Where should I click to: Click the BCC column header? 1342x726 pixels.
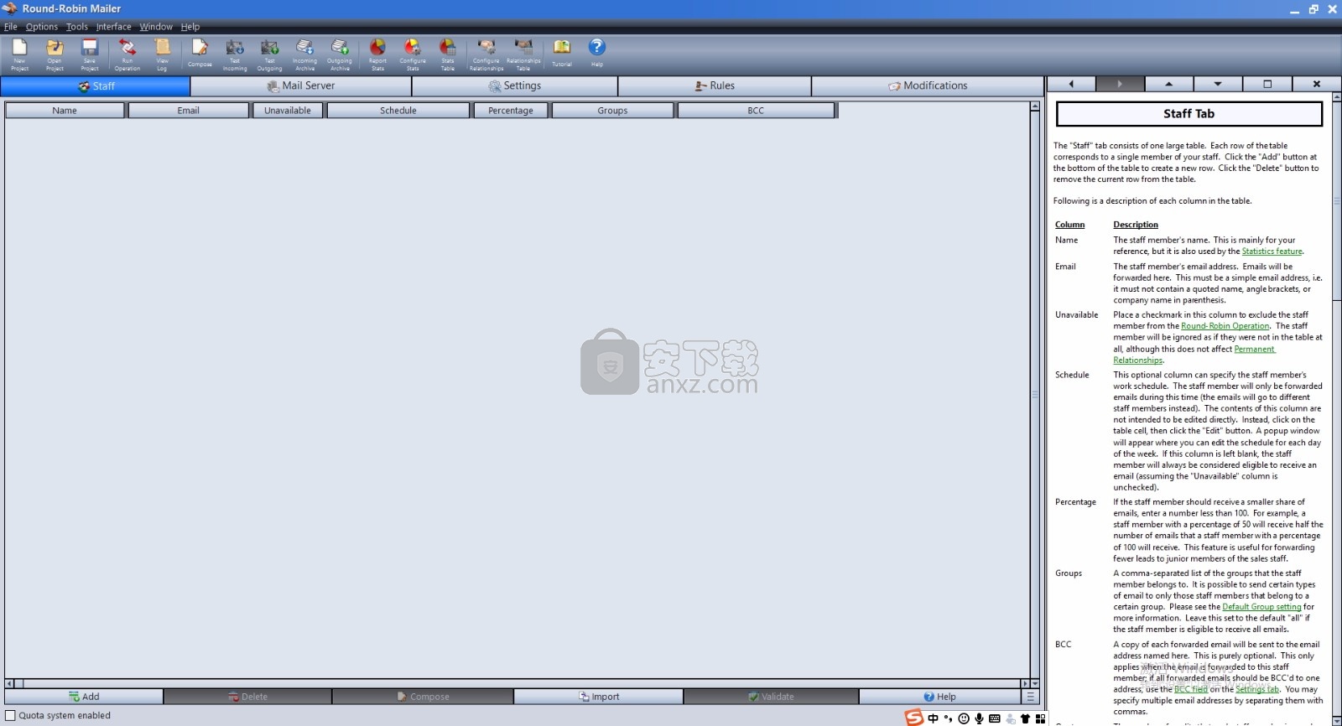(x=756, y=111)
